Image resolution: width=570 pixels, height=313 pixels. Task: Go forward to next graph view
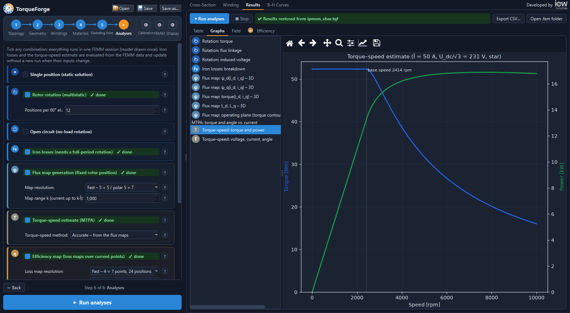[x=313, y=43]
